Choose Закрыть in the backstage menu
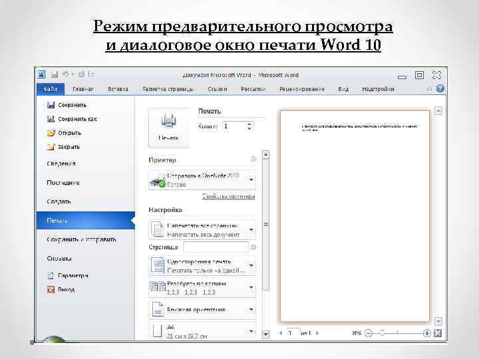 63,147
